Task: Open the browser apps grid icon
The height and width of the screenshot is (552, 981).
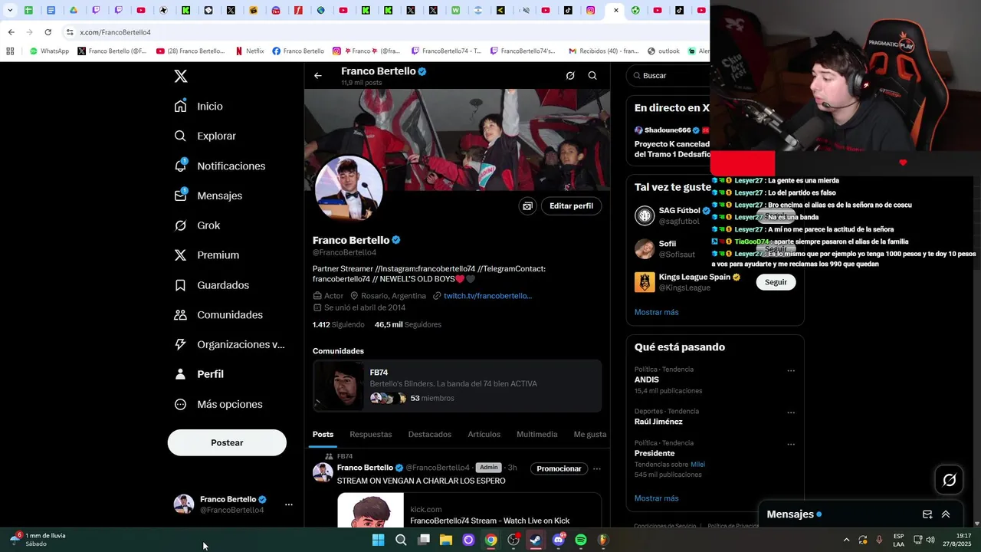Action: pos(10,51)
